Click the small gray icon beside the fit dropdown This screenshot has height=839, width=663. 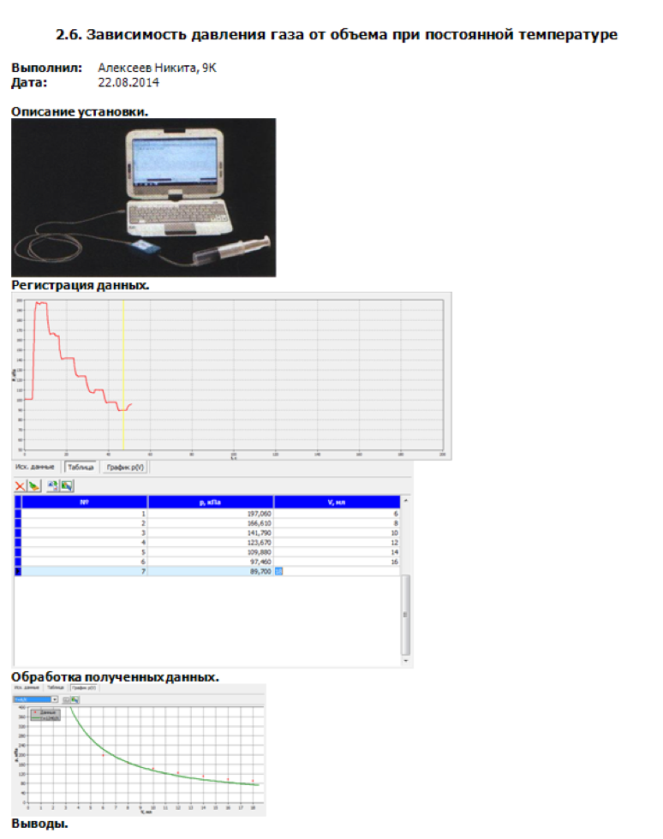(67, 699)
